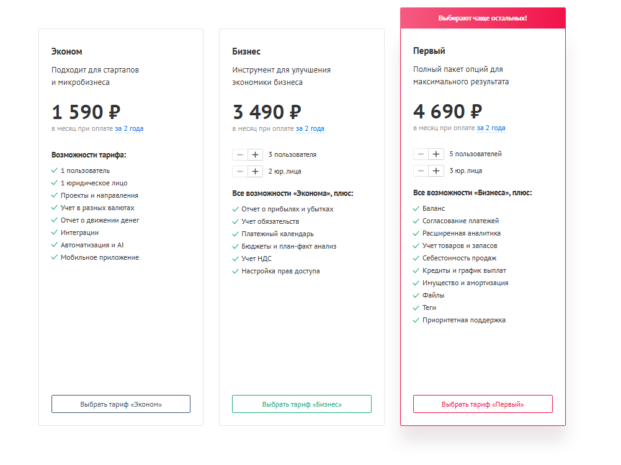Click Выбрать тариф «Бизнес» button
This screenshot has height=465, width=621.
pyautogui.click(x=302, y=404)
